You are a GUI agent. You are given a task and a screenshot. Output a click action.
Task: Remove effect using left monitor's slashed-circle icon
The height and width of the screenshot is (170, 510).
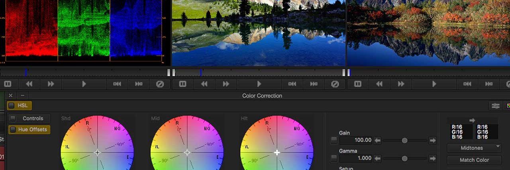[160, 84]
